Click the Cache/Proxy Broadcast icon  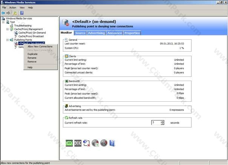tap(16, 36)
